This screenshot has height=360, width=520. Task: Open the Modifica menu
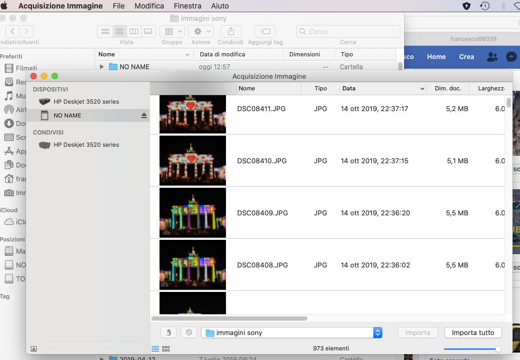click(x=149, y=6)
